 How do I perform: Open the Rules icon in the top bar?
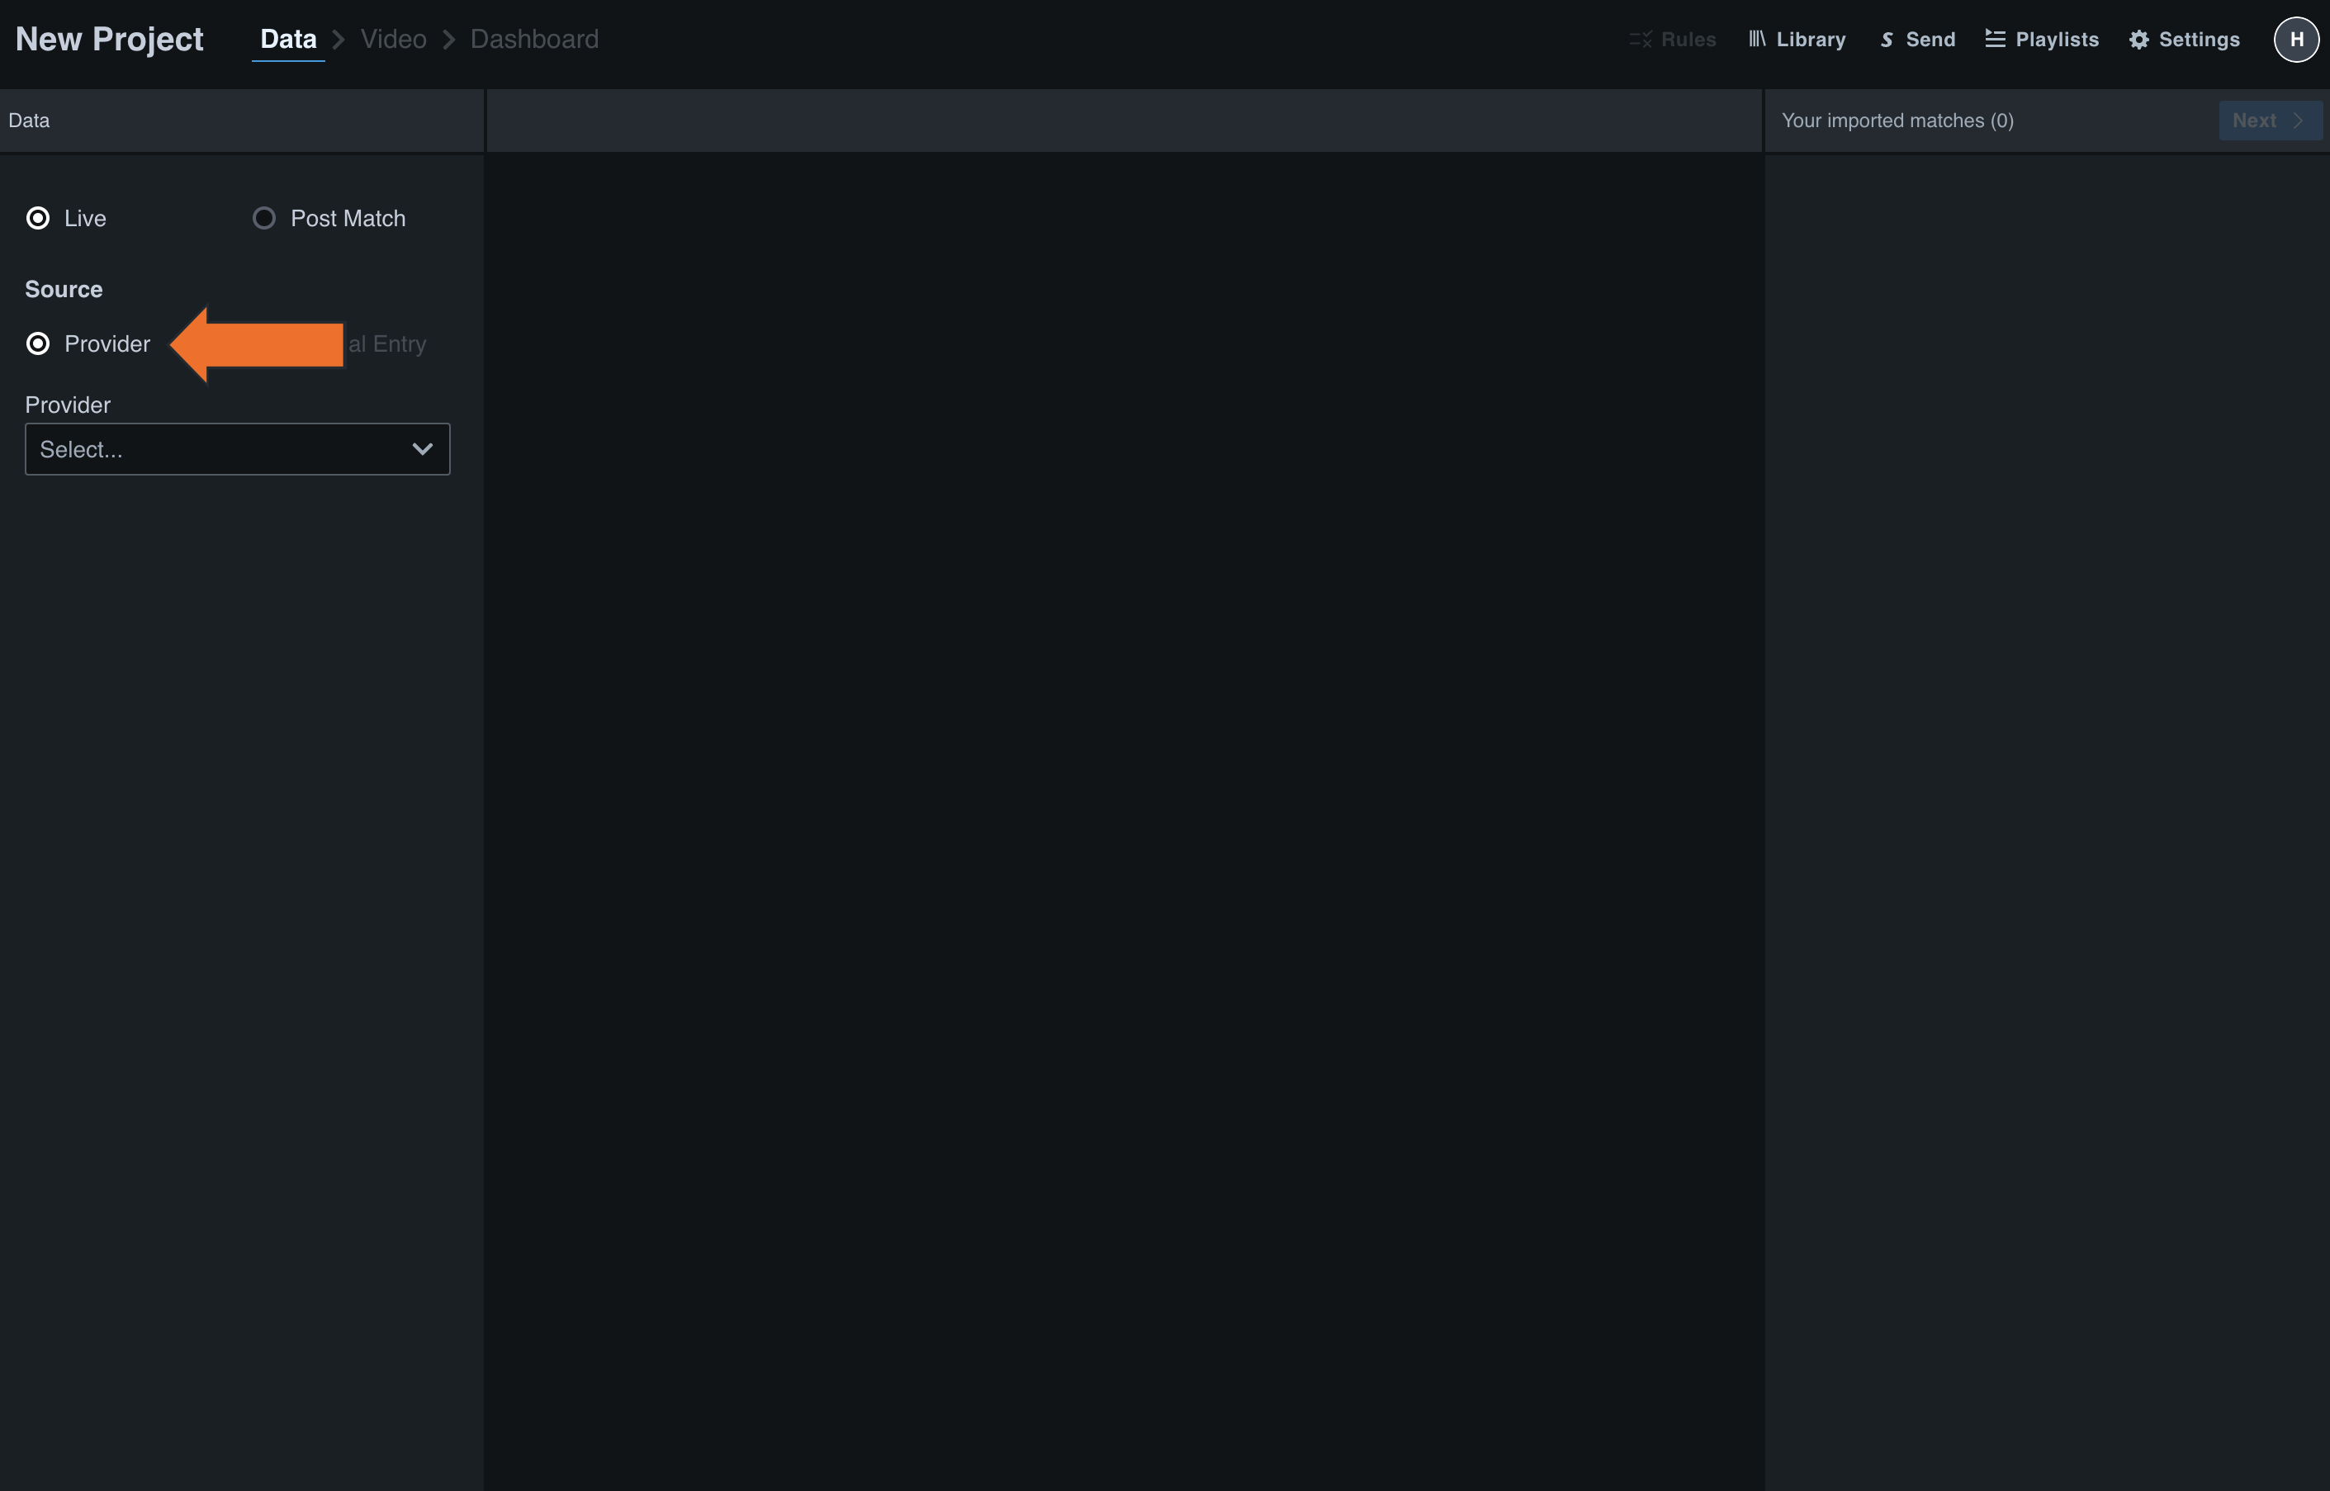click(1640, 40)
